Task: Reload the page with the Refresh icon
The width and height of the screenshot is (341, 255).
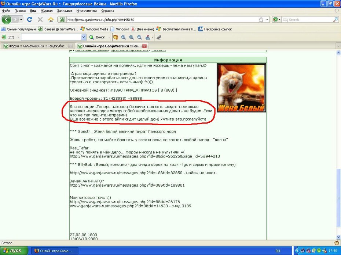Action: (30, 19)
